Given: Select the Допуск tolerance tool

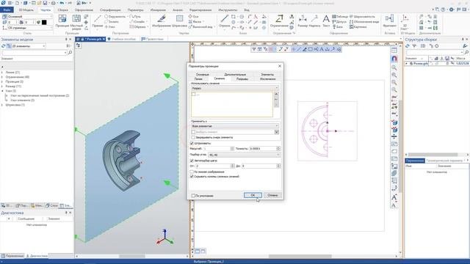Looking at the screenshot, I should (x=339, y=21).
